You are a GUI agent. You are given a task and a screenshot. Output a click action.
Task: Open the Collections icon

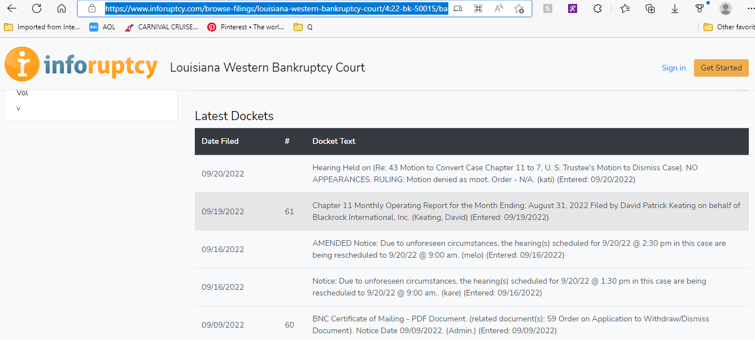point(650,8)
